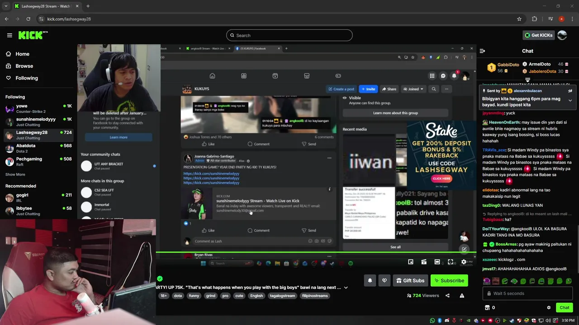Open the Kick sidebar hamburger menu

[x=9, y=35]
